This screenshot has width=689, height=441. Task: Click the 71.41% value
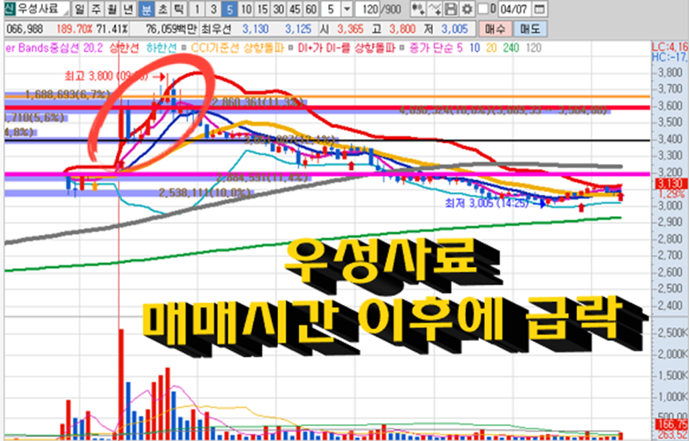112,29
